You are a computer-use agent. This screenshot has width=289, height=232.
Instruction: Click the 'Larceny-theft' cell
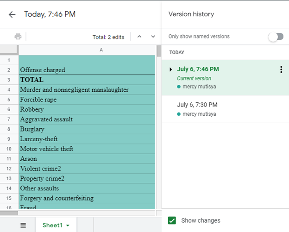coord(87,139)
